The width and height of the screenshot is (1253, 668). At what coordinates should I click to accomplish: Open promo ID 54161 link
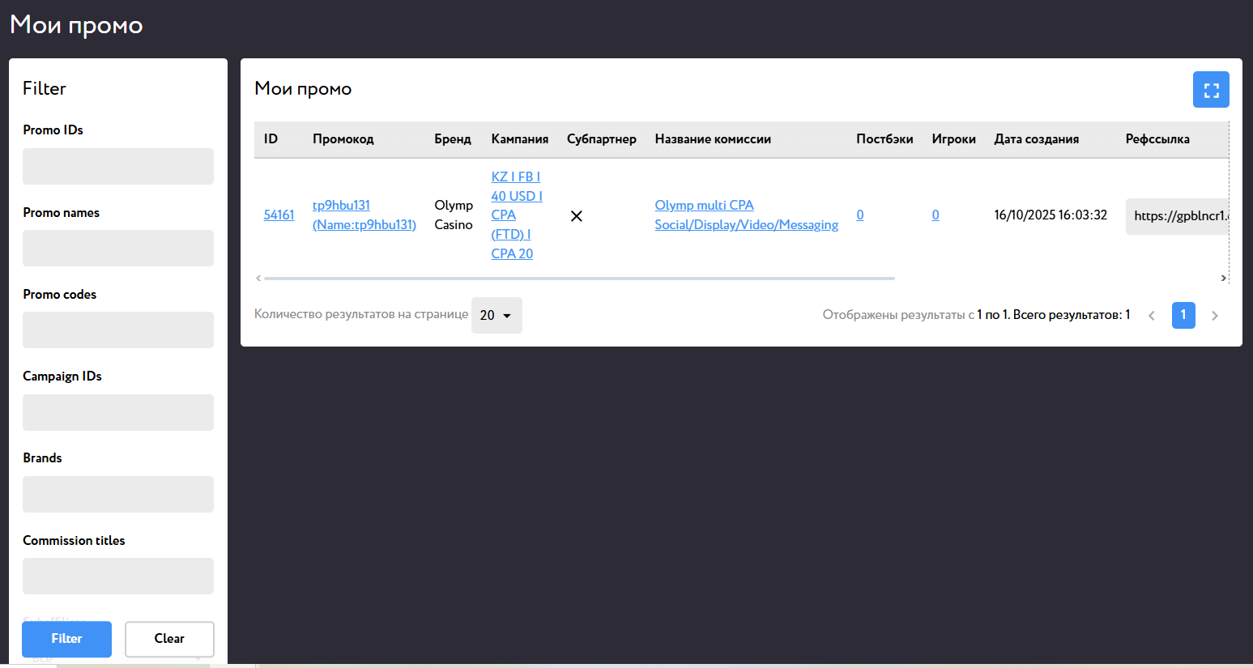pos(279,215)
